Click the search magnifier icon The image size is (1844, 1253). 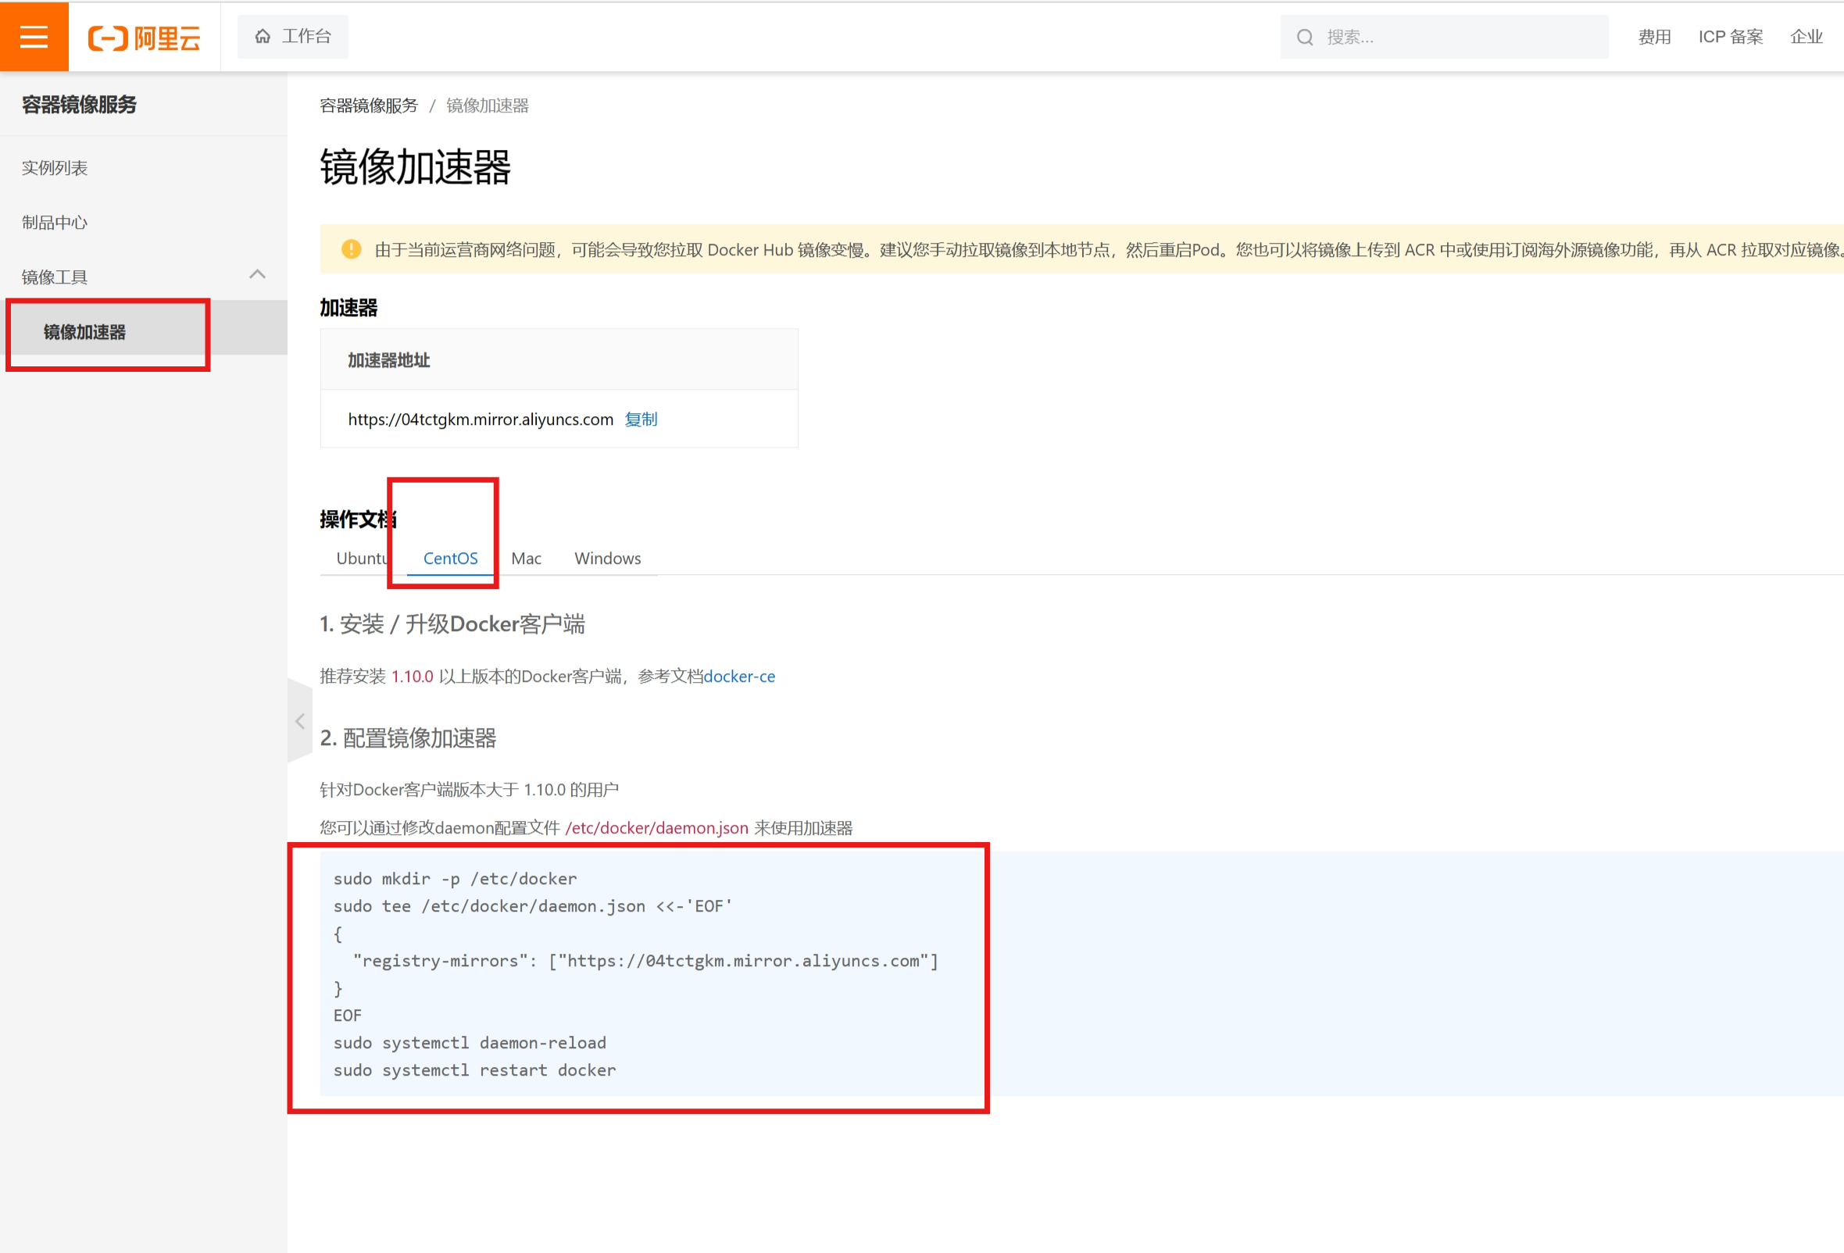(1304, 37)
